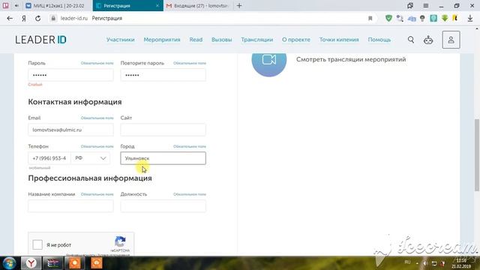
Task: Click the Email input field
Action: (70, 130)
